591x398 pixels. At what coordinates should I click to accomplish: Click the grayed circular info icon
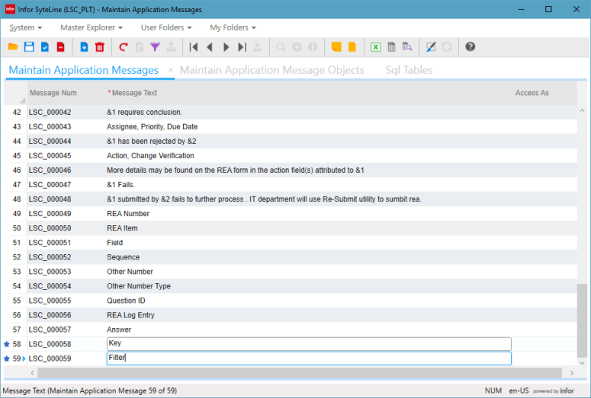[x=313, y=47]
